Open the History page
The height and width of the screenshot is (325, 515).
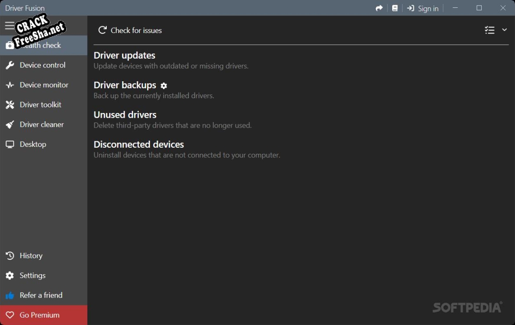pos(31,256)
